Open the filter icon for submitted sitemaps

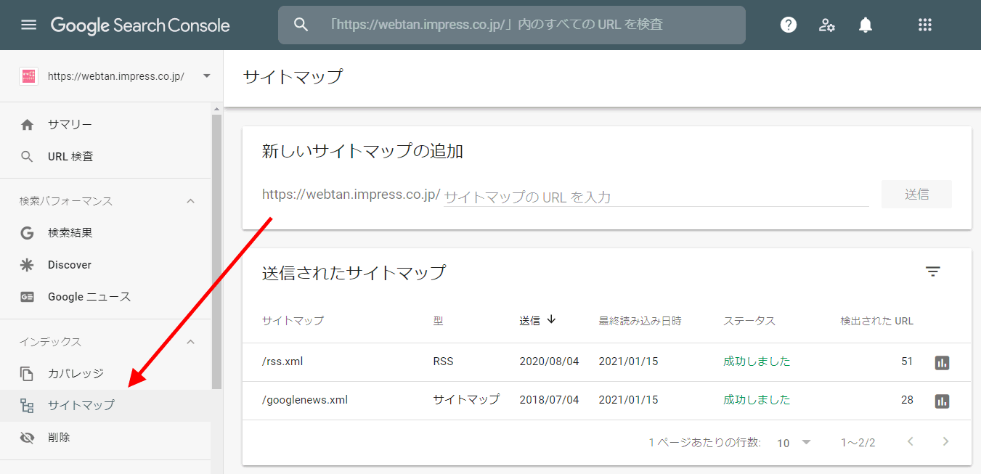[933, 271]
